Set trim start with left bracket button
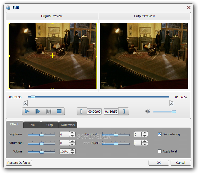 pos(82,111)
